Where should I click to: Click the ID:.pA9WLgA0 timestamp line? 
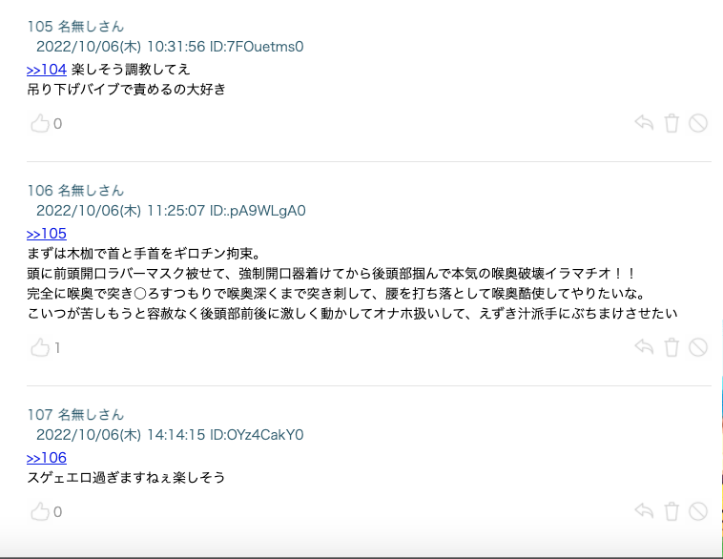point(171,211)
